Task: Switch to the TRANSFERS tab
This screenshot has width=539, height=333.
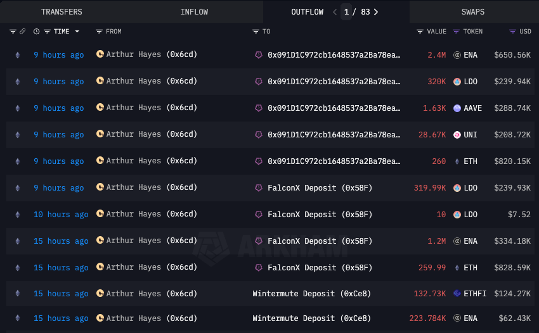Action: pyautogui.click(x=62, y=12)
